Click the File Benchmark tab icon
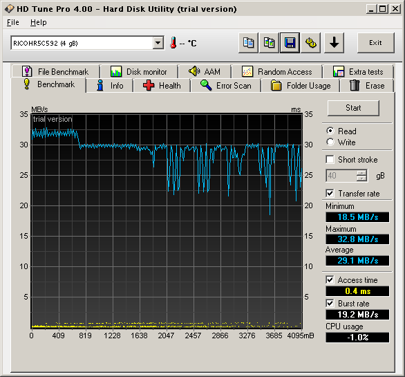Screen dimensions: 405x377 [27, 71]
